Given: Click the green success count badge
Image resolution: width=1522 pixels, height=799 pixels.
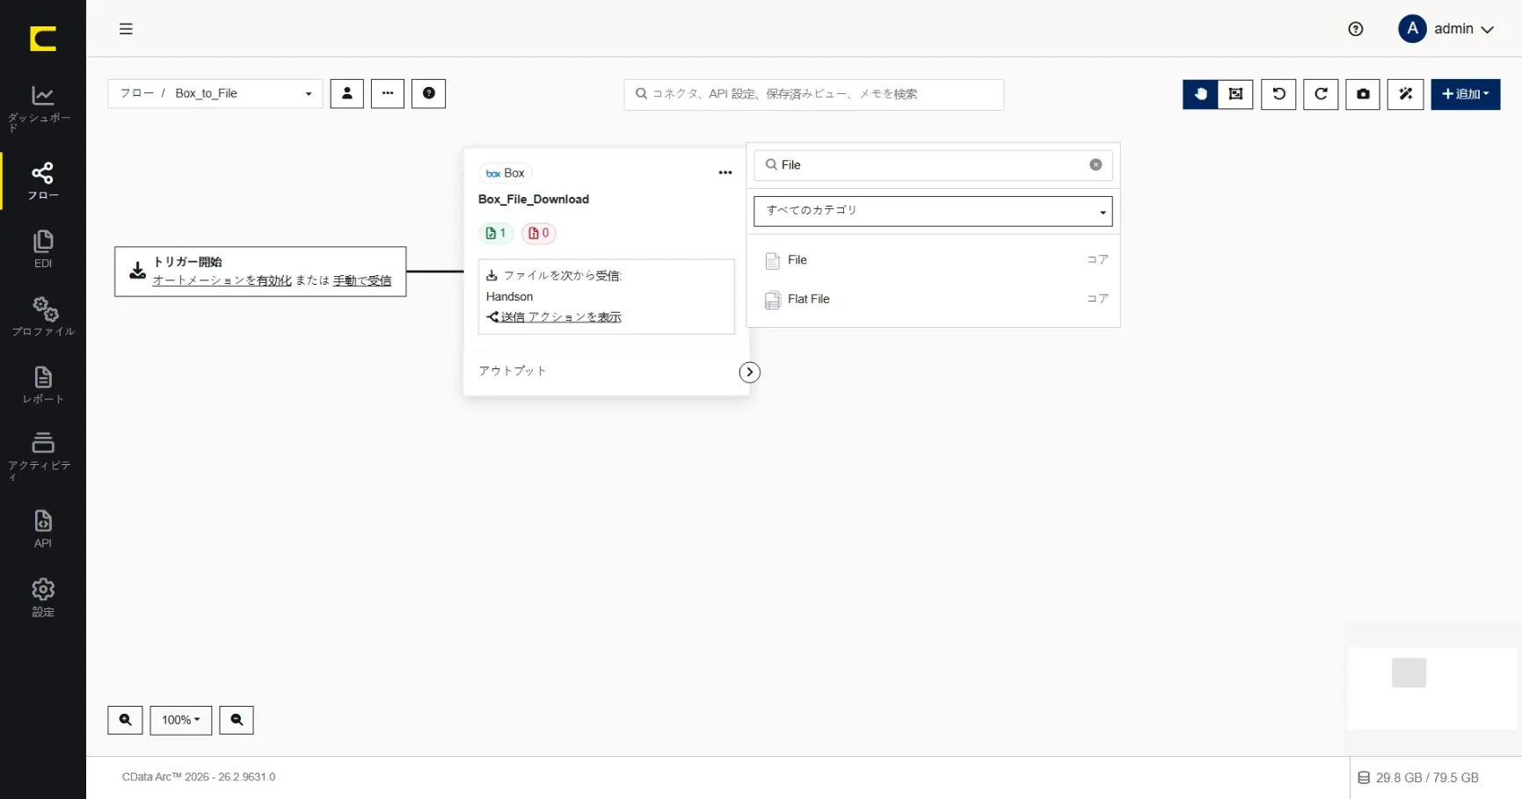Looking at the screenshot, I should (496, 233).
